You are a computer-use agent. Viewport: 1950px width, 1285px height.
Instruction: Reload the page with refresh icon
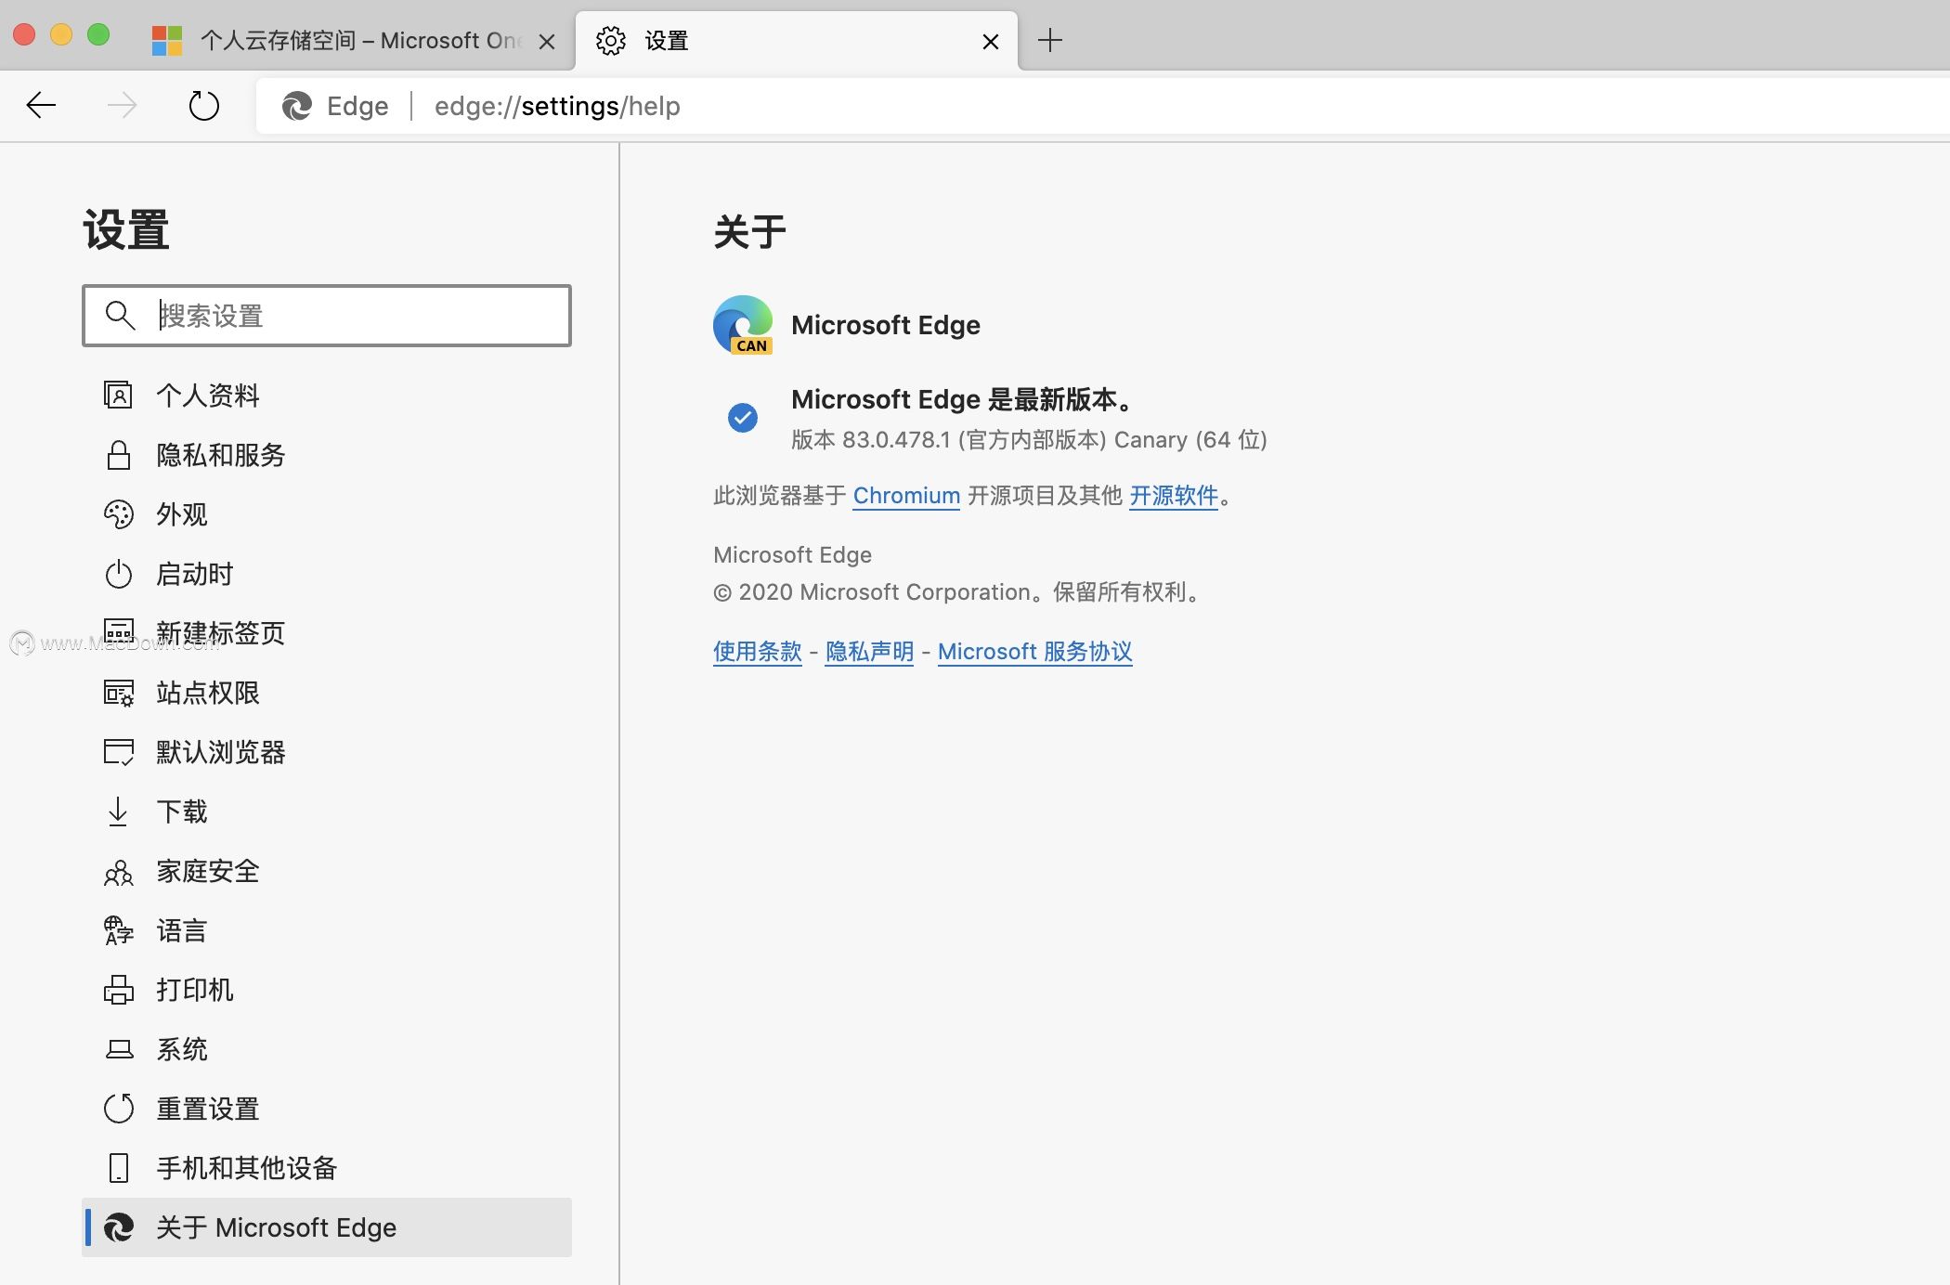click(x=203, y=106)
